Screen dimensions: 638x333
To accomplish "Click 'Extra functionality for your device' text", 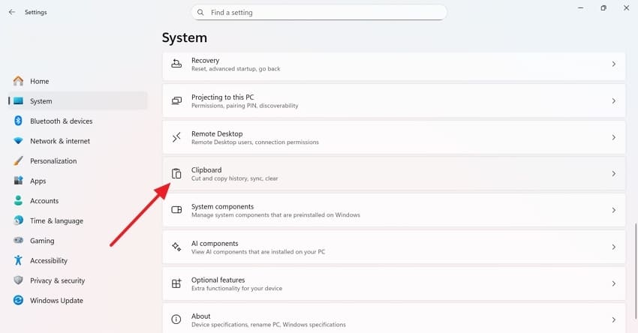I will click(x=236, y=288).
